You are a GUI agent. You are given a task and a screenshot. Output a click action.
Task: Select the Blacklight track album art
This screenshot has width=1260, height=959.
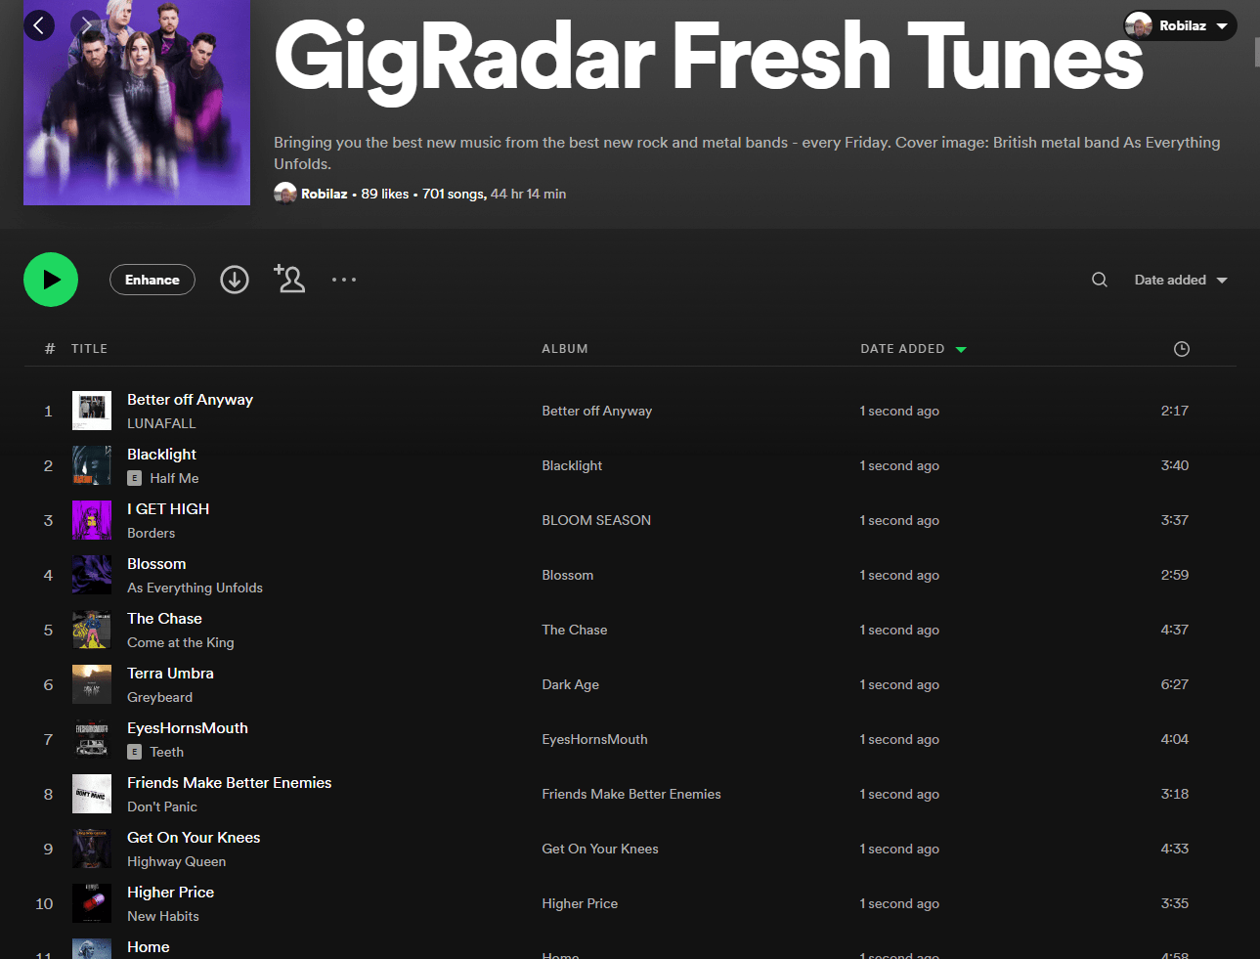tap(92, 465)
